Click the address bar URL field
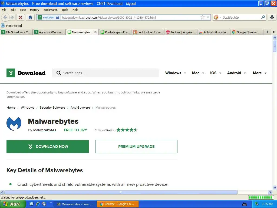Viewport: 277px width, 208px height. 130,18
